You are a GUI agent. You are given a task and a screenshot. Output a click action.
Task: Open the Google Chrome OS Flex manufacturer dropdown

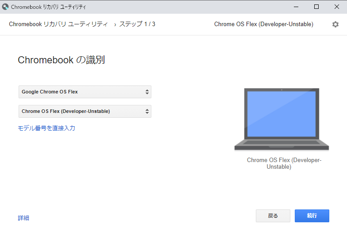(x=85, y=92)
